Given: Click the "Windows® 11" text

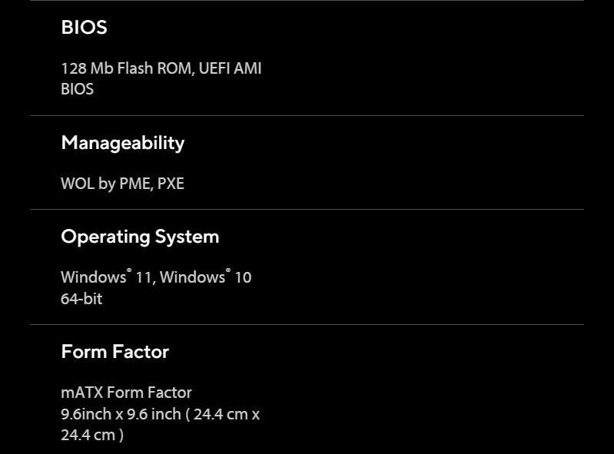Looking at the screenshot, I should 106,277.
